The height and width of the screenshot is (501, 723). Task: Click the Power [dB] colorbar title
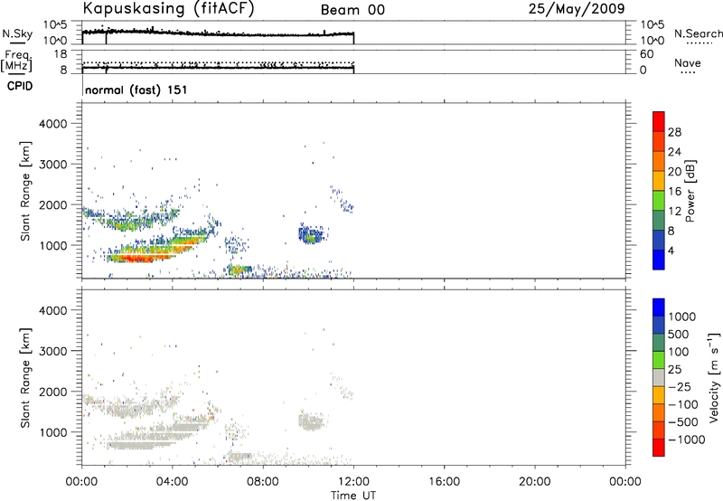[x=690, y=191]
